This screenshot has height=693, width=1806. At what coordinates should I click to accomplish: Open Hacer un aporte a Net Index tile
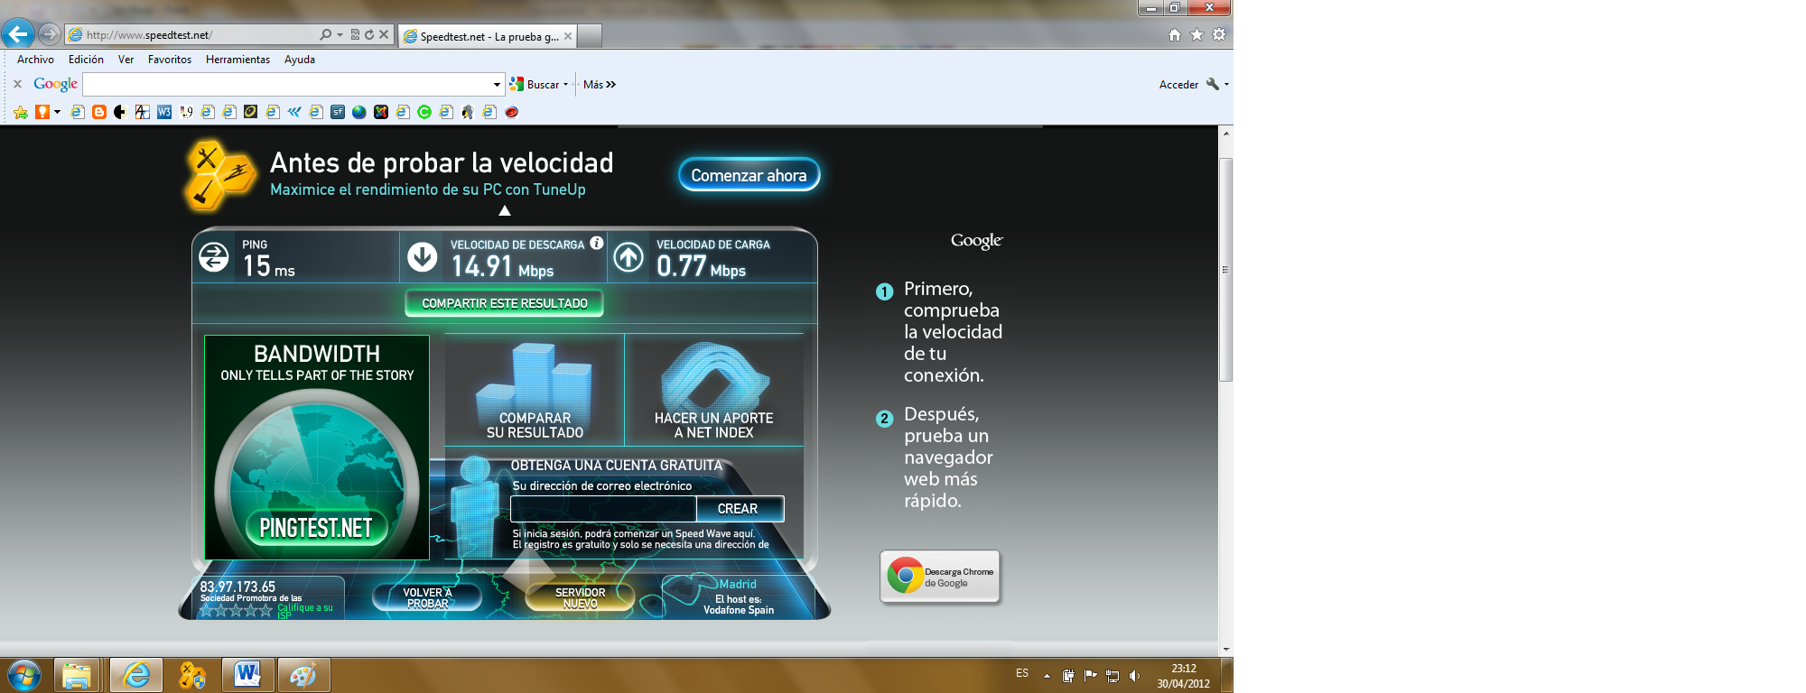(713, 390)
